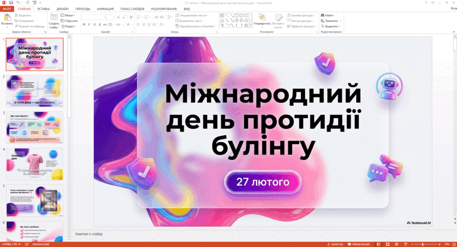Screen dimensions: 457x247
Task: Toggle italic (К) formatting
Action: pos(89,24)
